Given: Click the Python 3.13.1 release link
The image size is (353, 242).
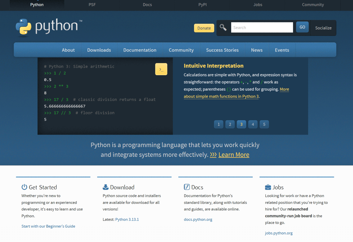Looking at the screenshot, I should (x=127, y=219).
